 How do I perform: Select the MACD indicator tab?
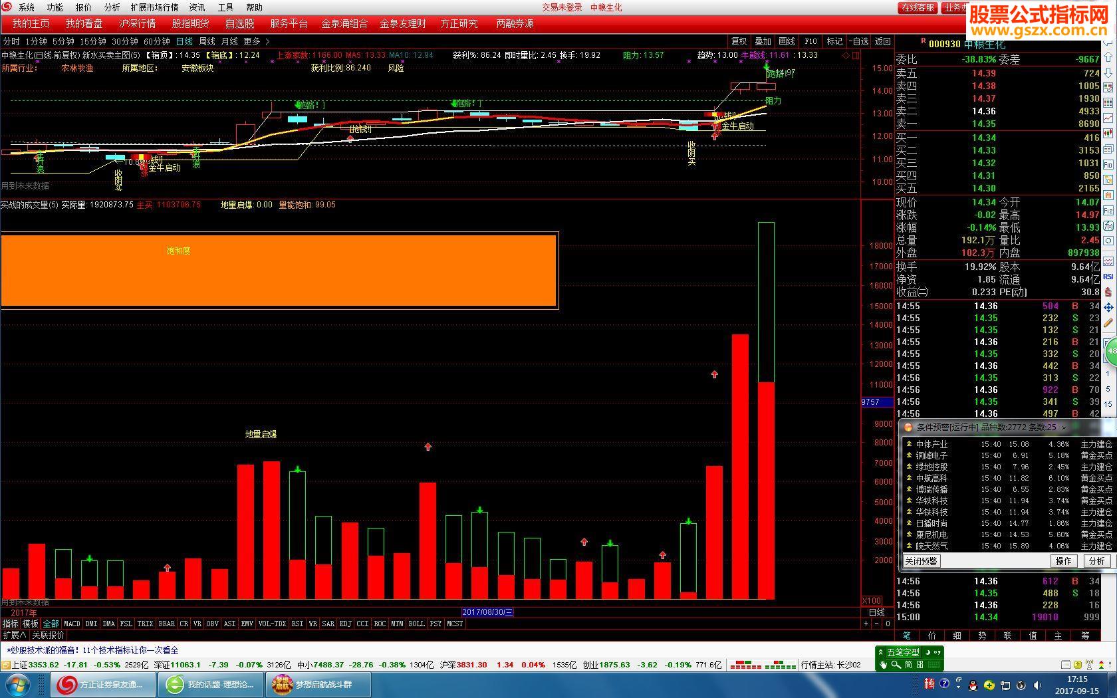72,624
